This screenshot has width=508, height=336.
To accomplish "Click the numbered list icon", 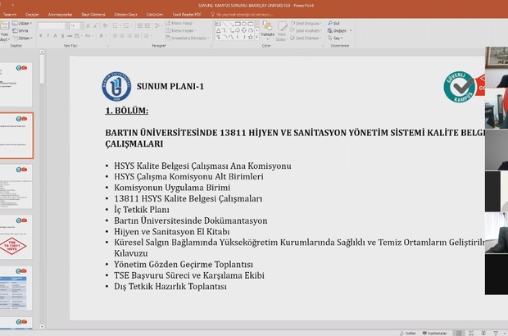I will coord(128,25).
